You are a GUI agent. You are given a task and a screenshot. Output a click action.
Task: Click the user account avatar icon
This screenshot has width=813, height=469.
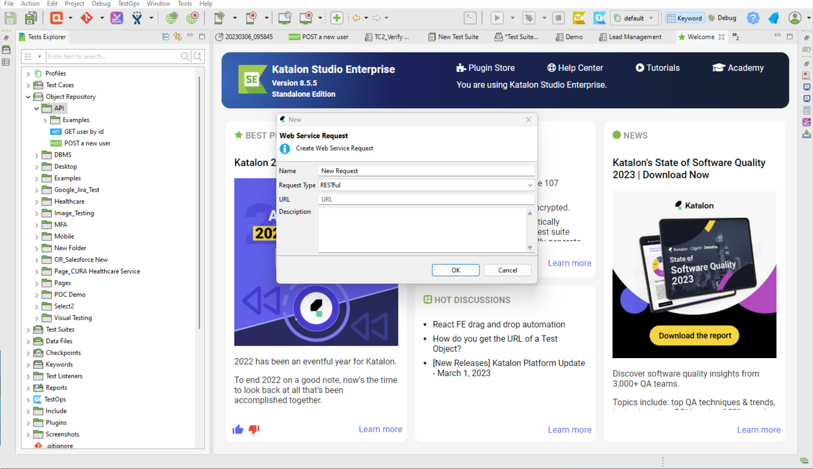point(795,18)
